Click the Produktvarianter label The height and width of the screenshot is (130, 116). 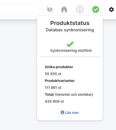[x=60, y=81]
